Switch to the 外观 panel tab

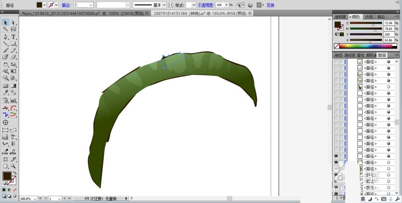click(x=369, y=17)
